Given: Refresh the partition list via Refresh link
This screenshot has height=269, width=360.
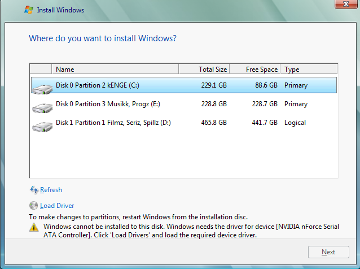Looking at the screenshot, I should pos(51,190).
